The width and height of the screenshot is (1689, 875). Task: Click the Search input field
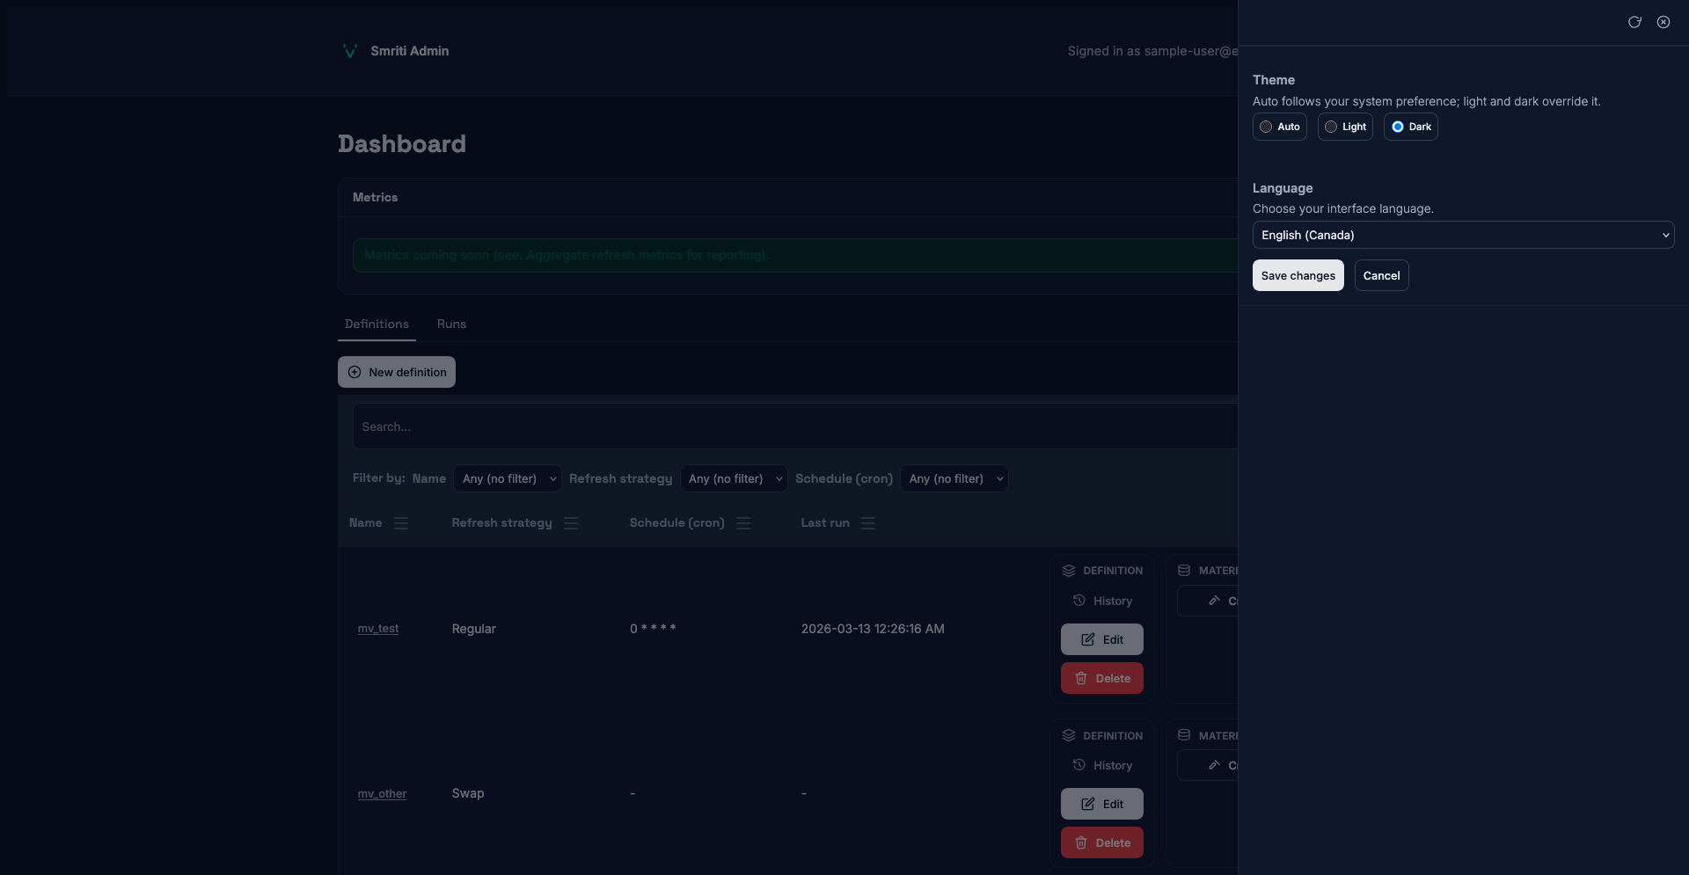792,427
